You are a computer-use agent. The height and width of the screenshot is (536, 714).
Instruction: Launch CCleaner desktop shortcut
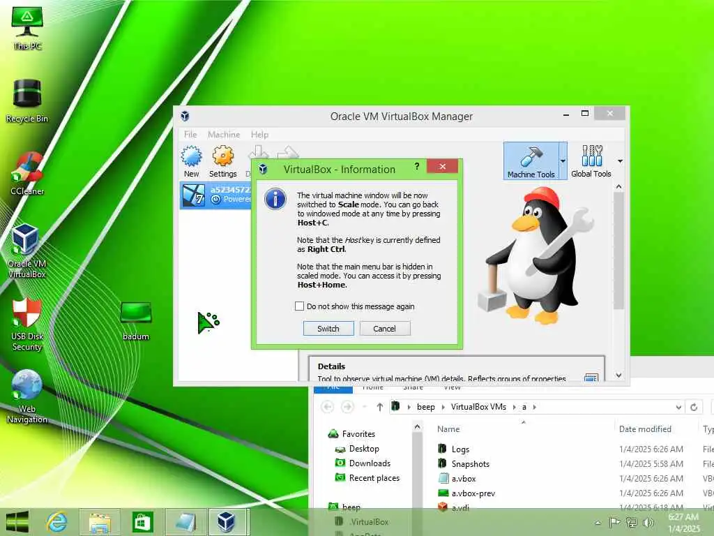tap(27, 174)
